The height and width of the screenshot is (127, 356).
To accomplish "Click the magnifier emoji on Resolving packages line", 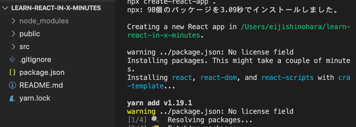I will pyautogui.click(x=155, y=119).
